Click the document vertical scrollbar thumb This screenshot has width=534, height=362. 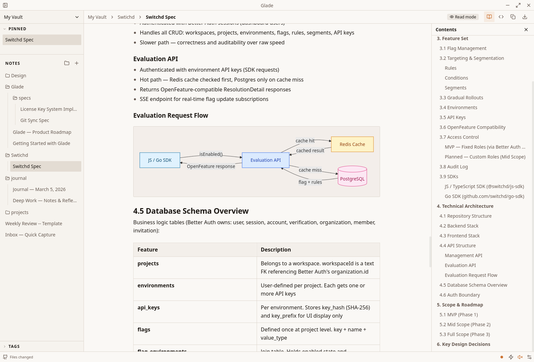430,252
